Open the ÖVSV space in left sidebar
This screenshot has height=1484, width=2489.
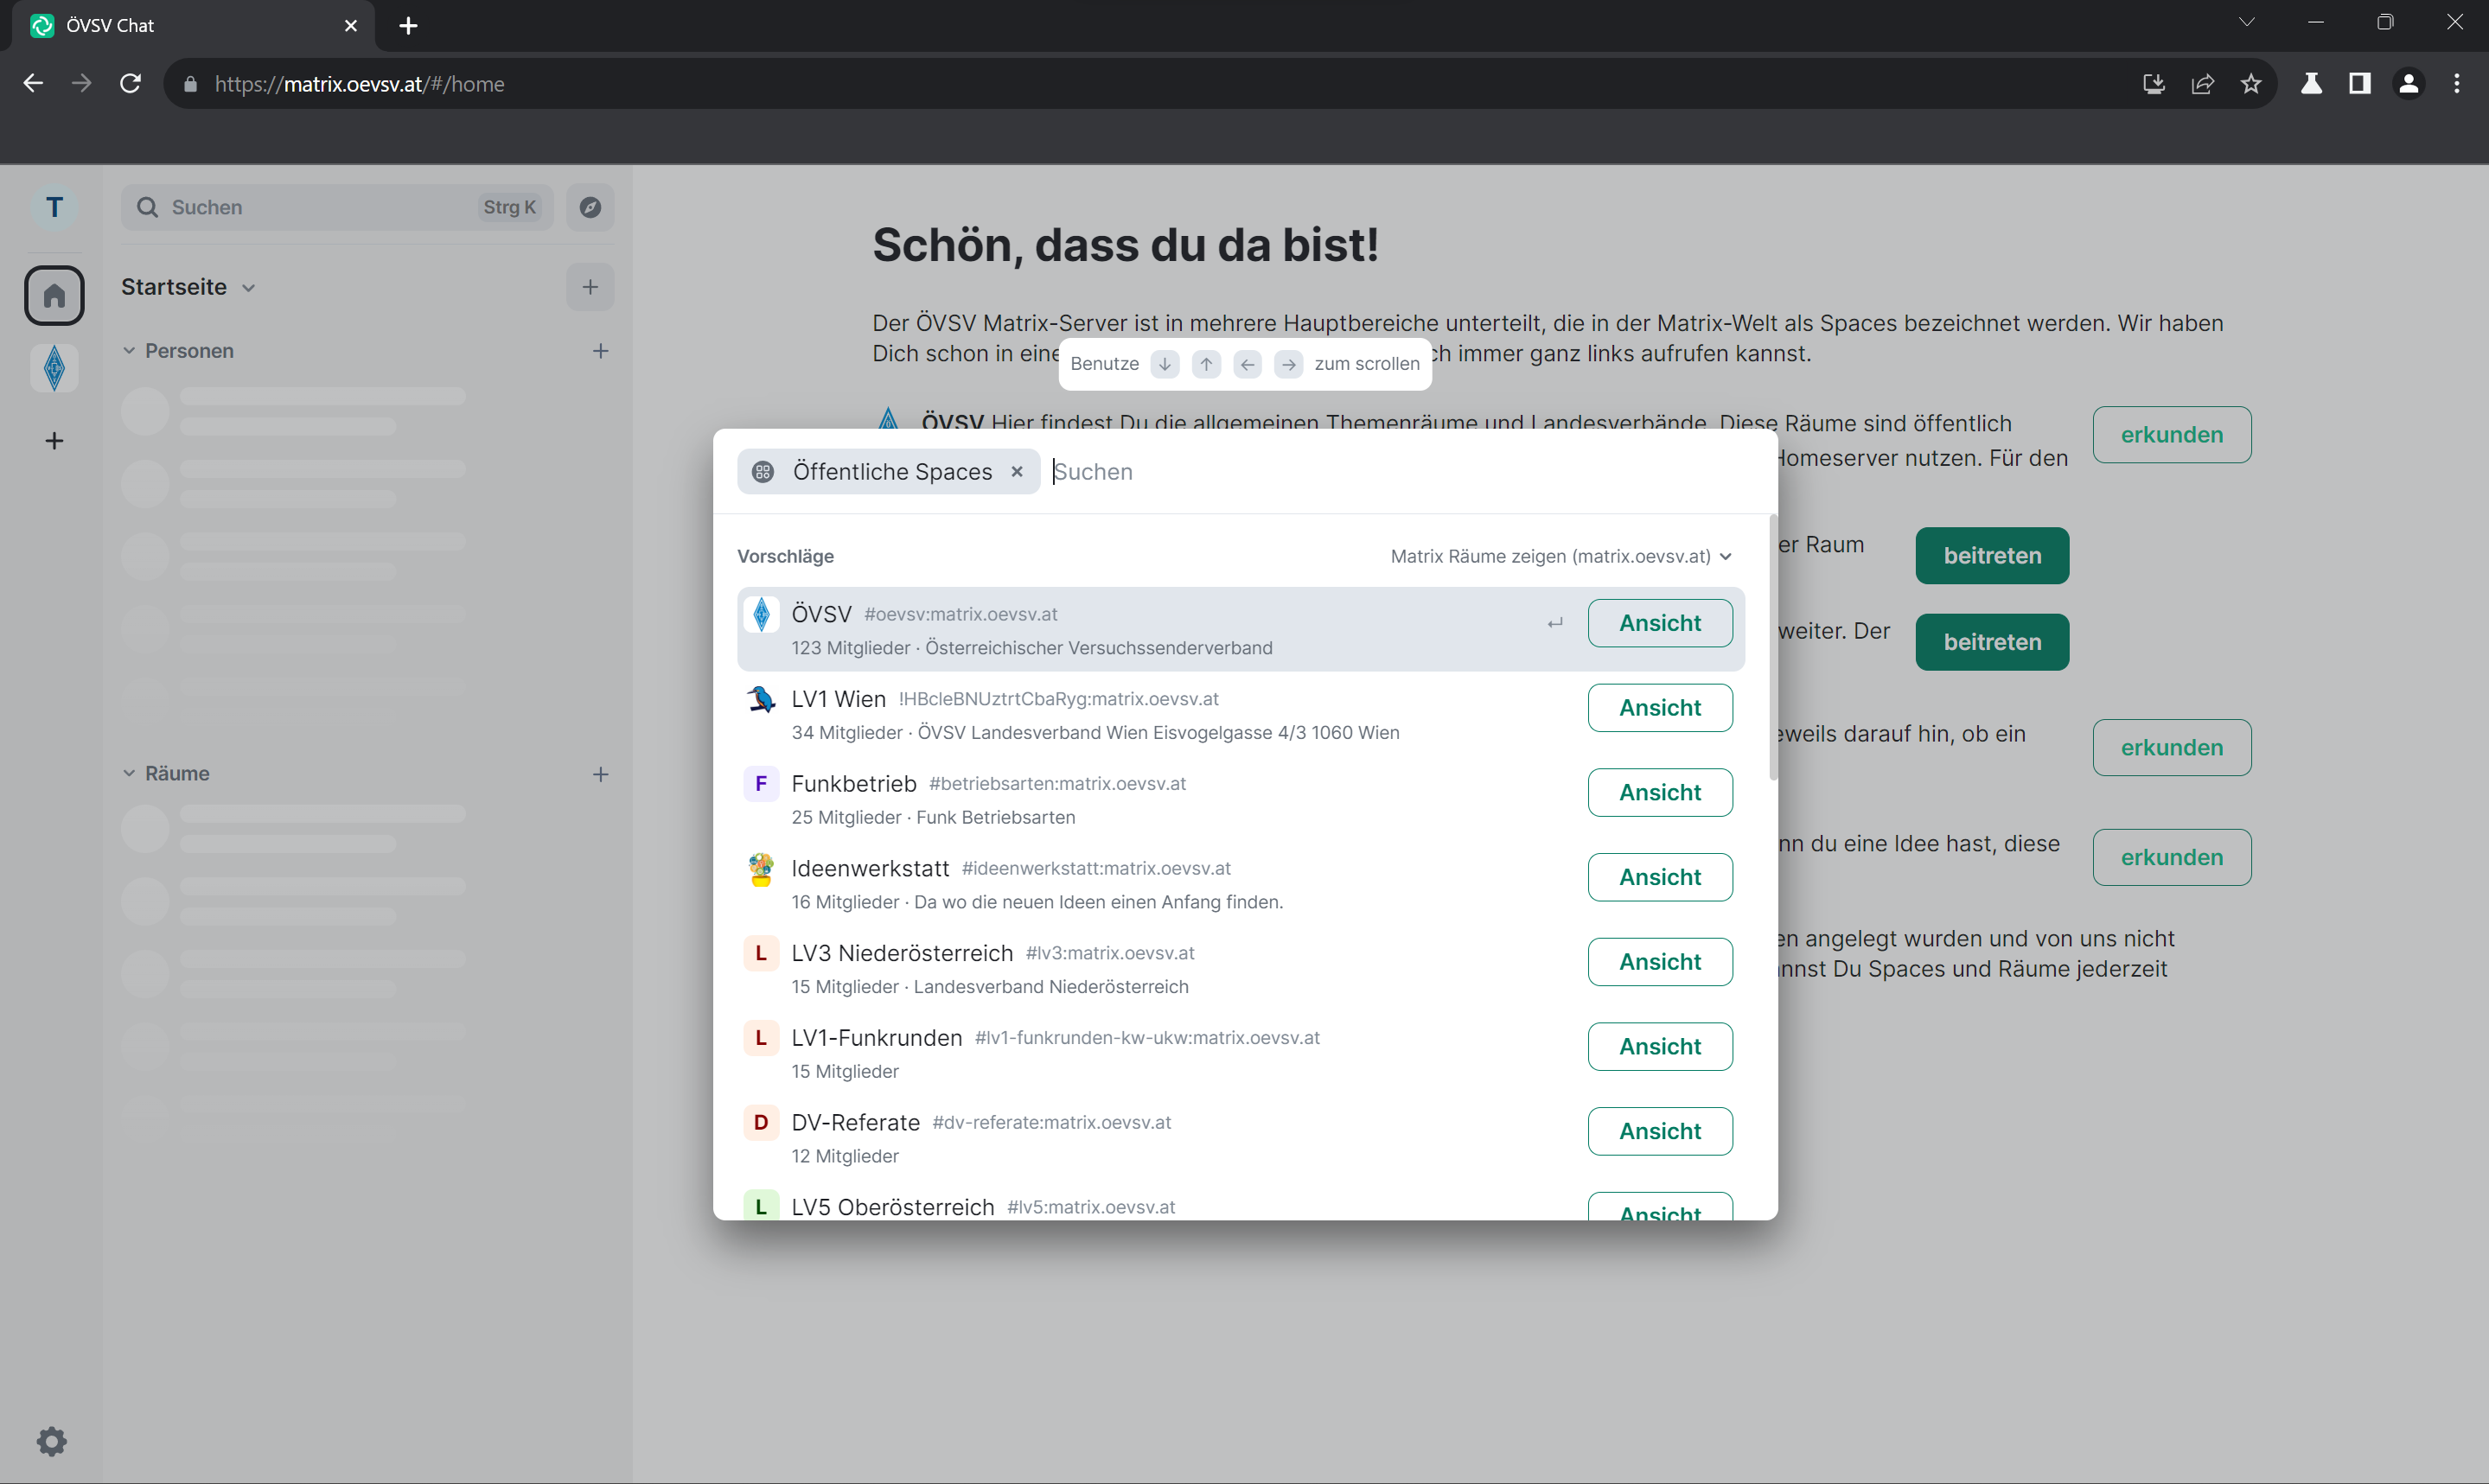[54, 368]
